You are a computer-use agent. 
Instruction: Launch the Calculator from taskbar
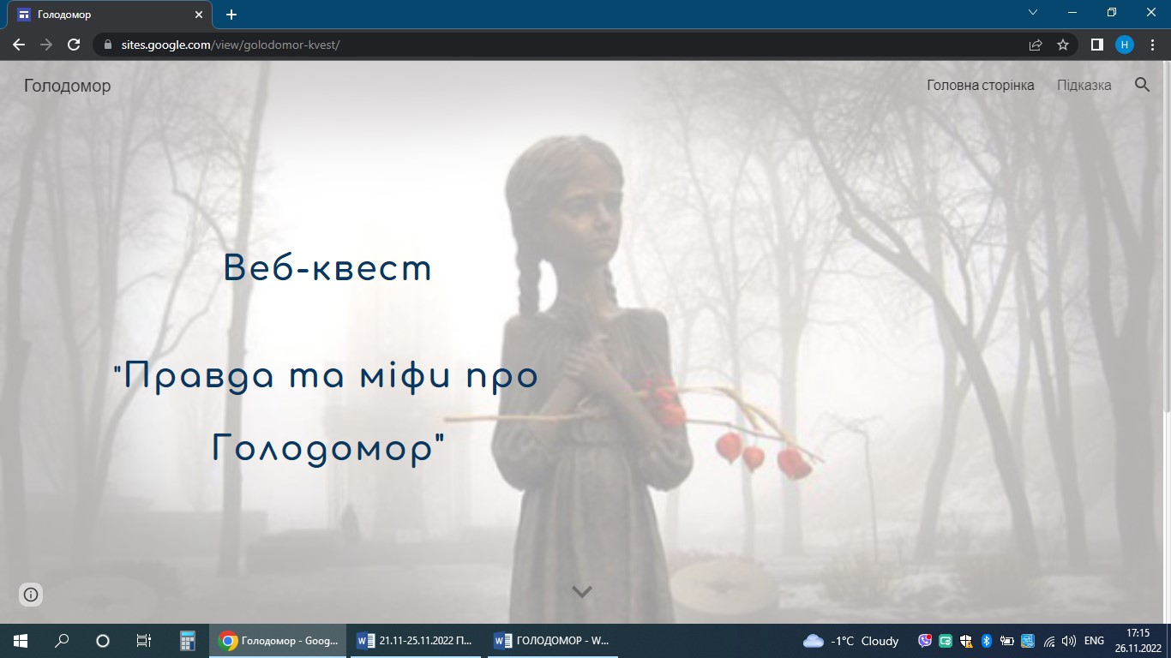pos(188,641)
